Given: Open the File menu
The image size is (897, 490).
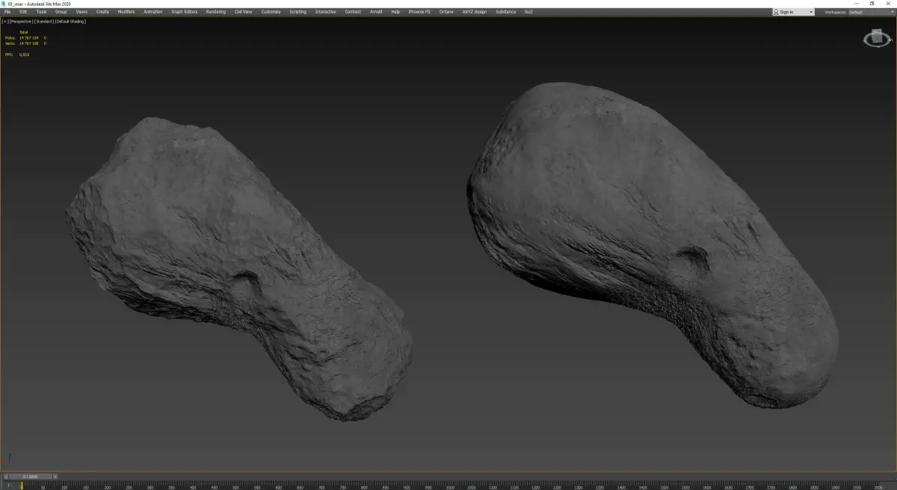Looking at the screenshot, I should click(7, 12).
